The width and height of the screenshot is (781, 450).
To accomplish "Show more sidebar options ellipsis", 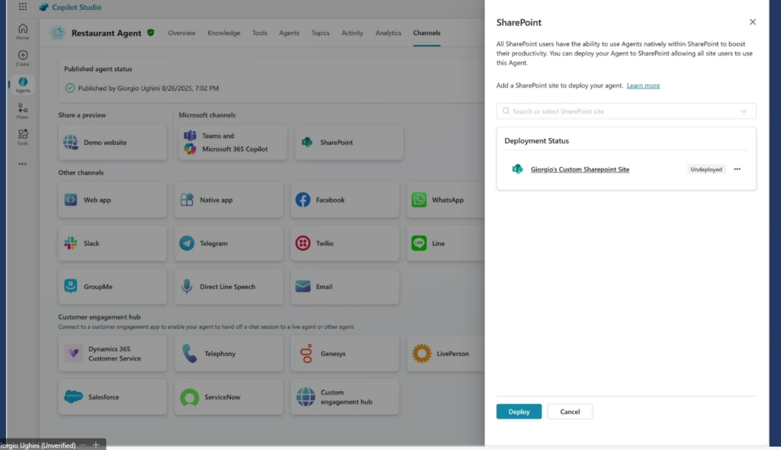I will (x=22, y=164).
